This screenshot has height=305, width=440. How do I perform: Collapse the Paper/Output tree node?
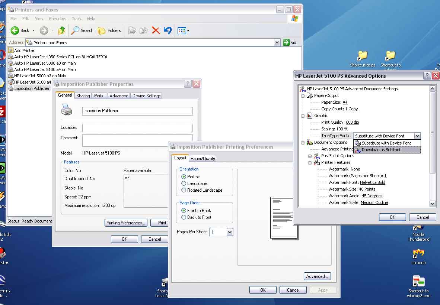pos(303,96)
